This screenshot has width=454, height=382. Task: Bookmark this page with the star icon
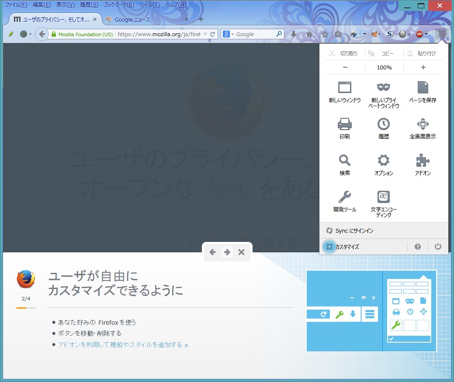pos(325,34)
